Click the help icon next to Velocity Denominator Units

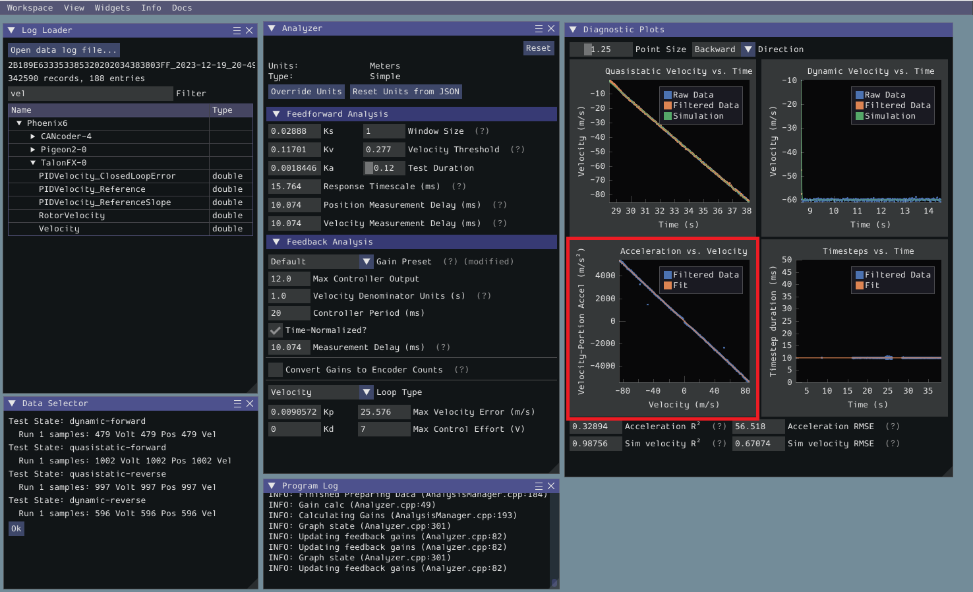484,295
